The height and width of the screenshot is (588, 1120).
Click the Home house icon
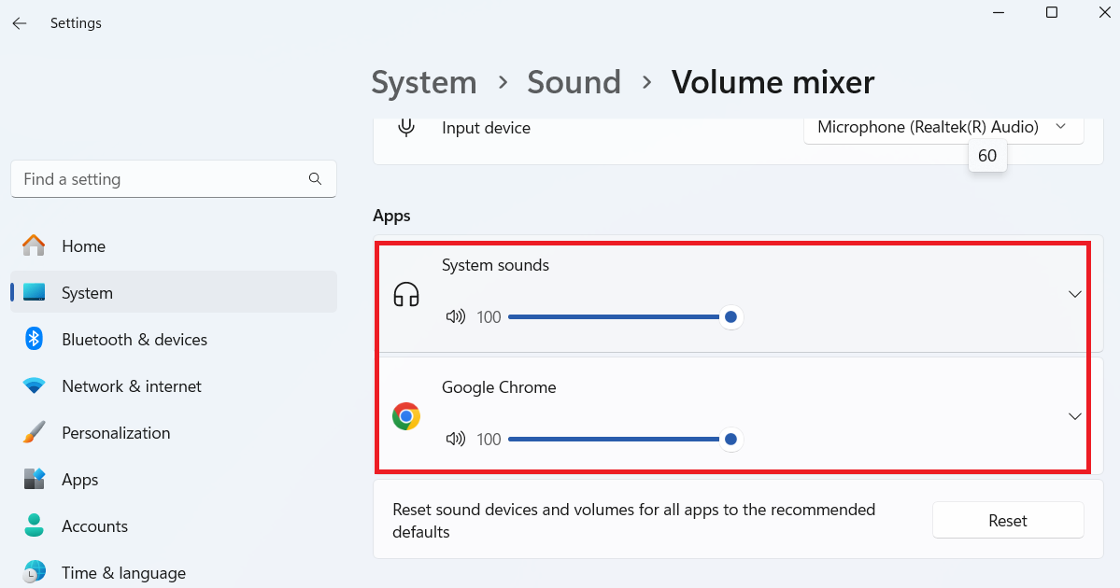(34, 245)
